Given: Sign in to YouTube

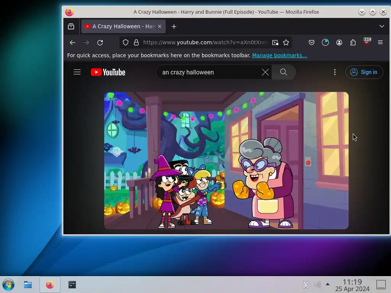Looking at the screenshot, I should coord(364,72).
